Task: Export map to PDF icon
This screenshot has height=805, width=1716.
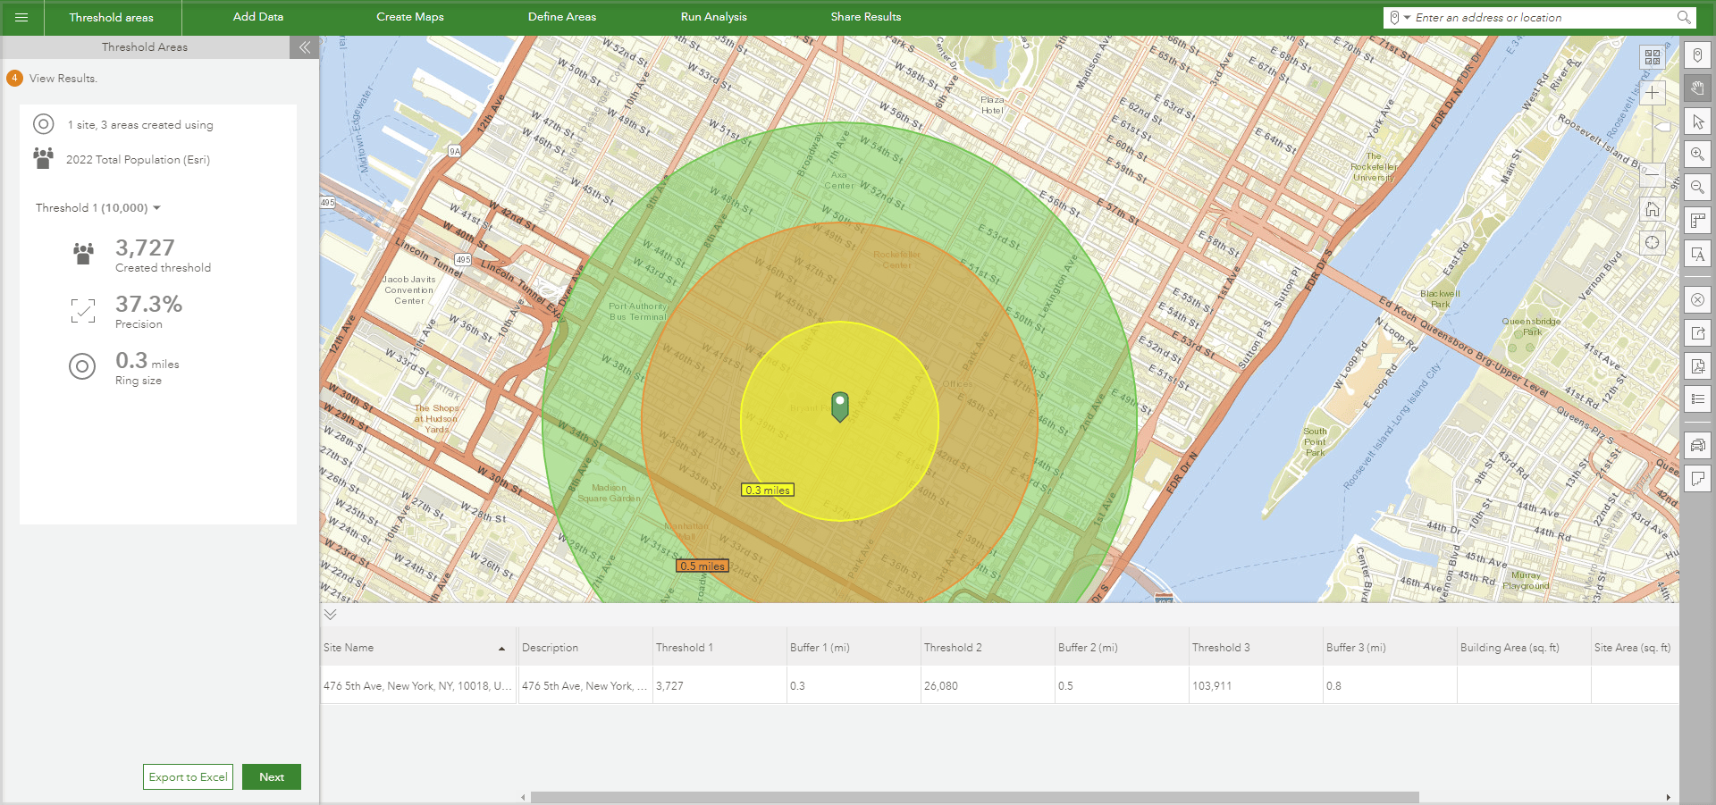Action: tap(1697, 366)
